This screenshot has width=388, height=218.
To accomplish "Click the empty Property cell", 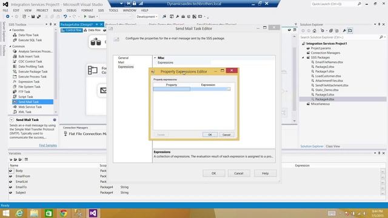I will click(x=172, y=89).
